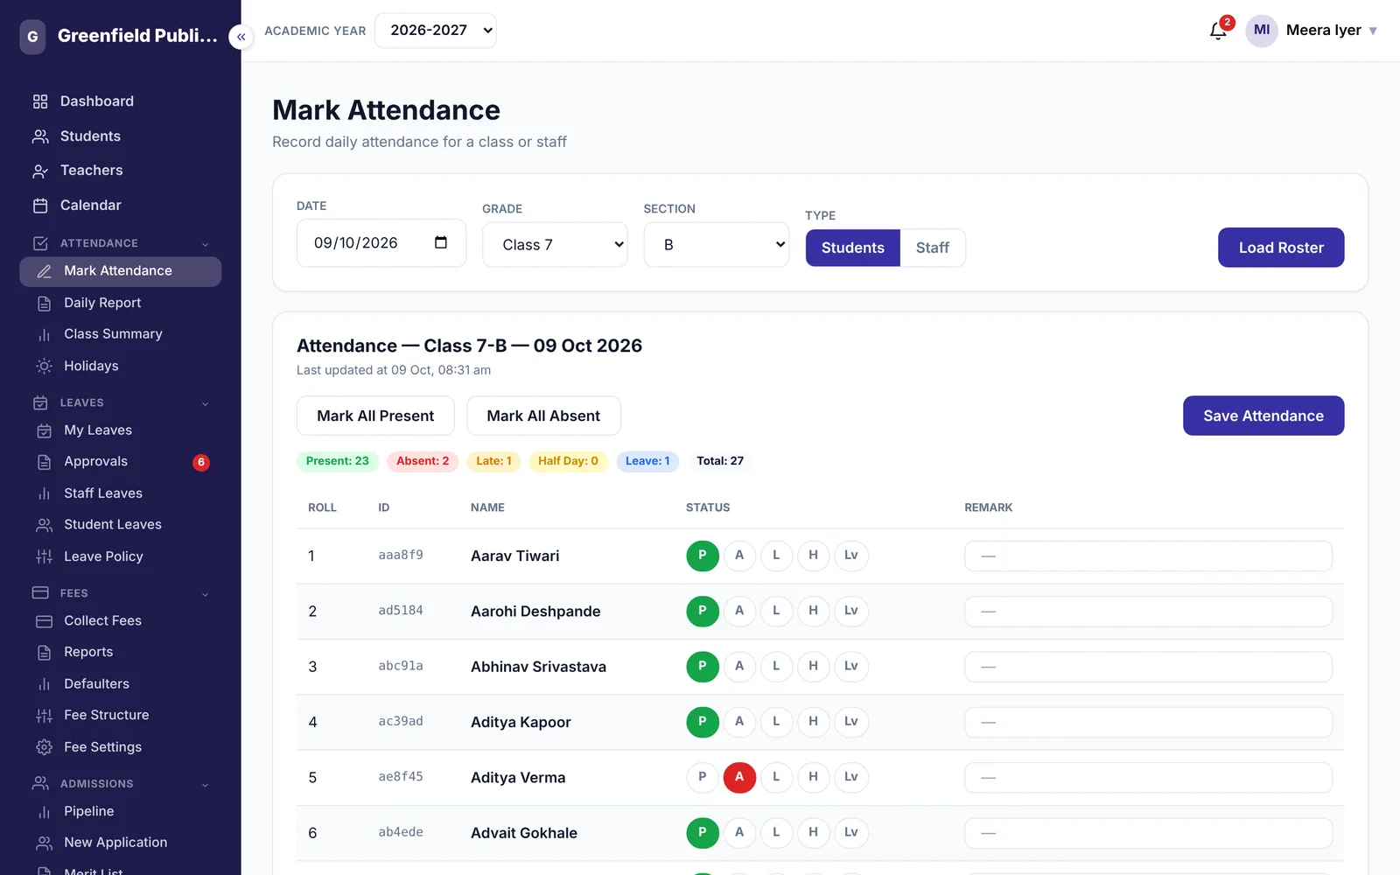Collapse the sidebar with the double-chevron button
This screenshot has width=1400, height=875.
[x=241, y=37]
